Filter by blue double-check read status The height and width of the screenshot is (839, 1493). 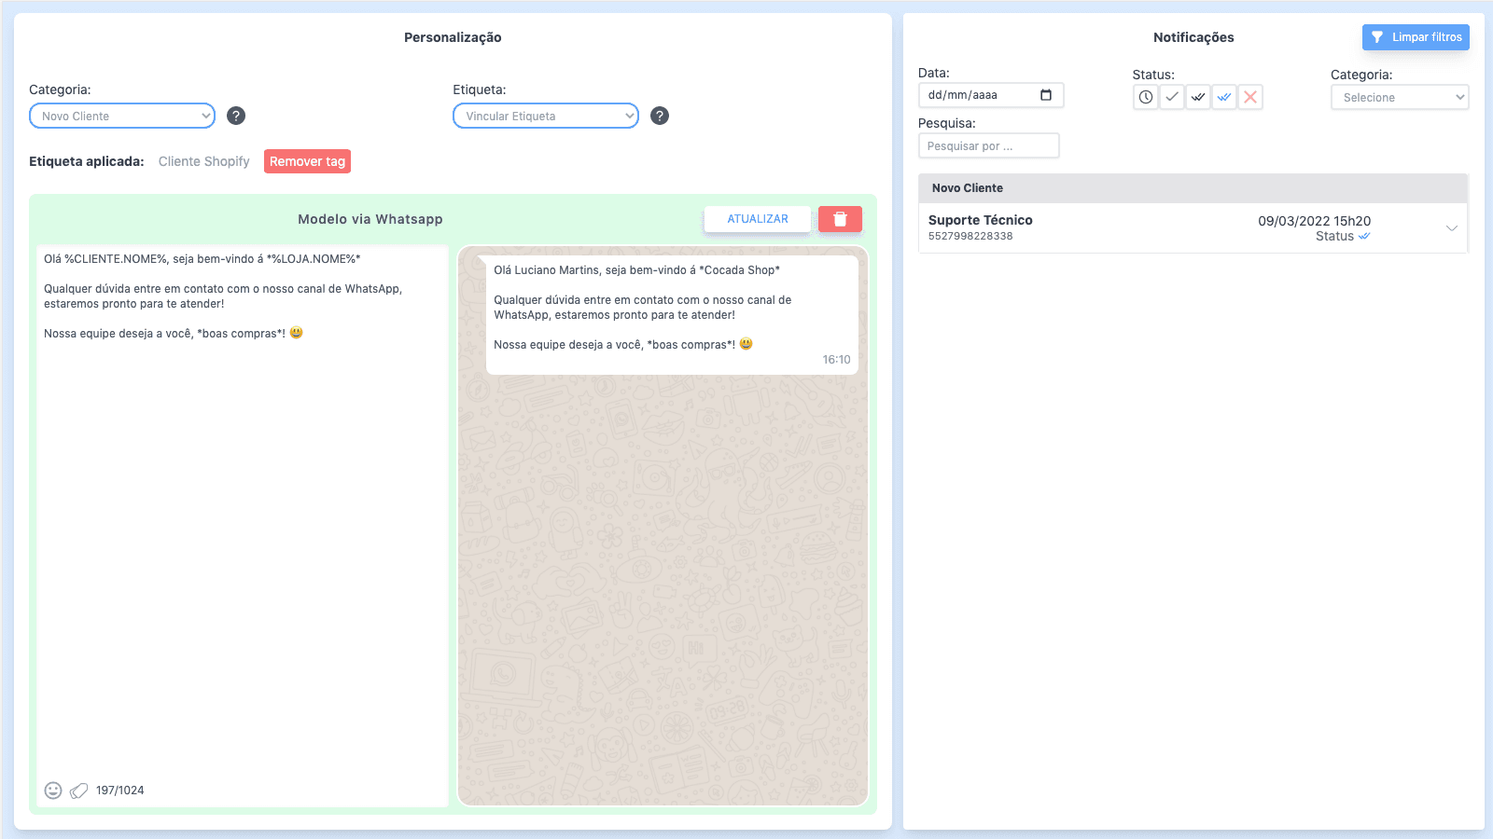pyautogui.click(x=1224, y=97)
